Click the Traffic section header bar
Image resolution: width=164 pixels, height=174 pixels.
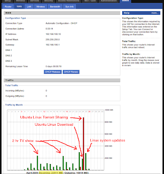[62, 80]
